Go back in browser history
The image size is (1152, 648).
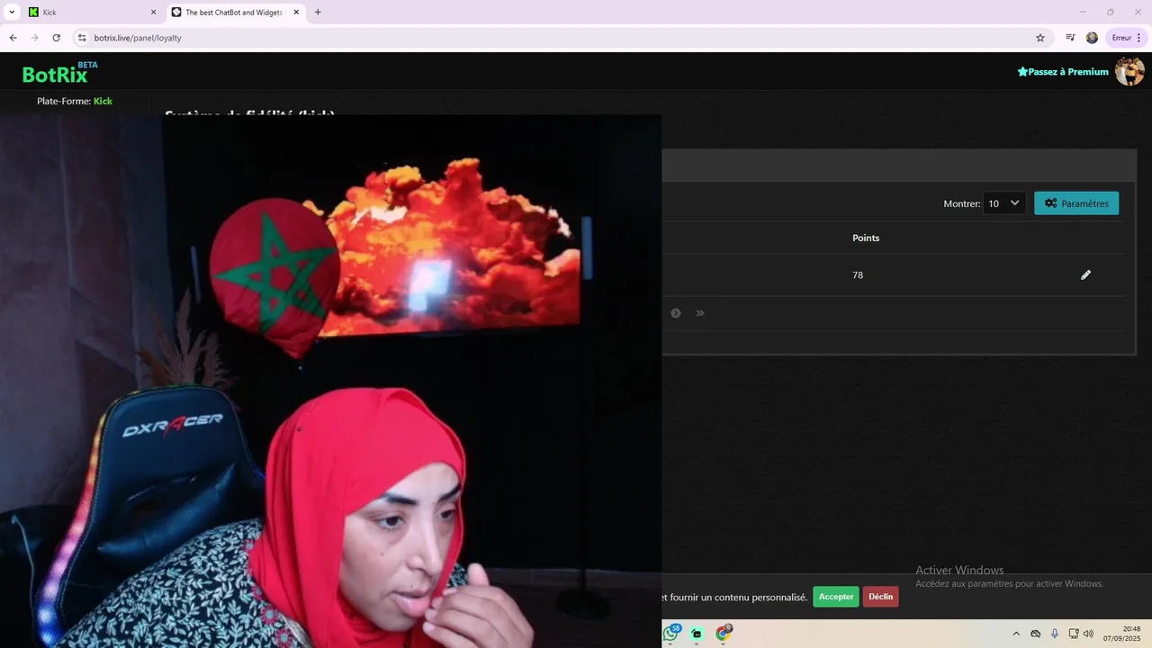pyautogui.click(x=13, y=38)
